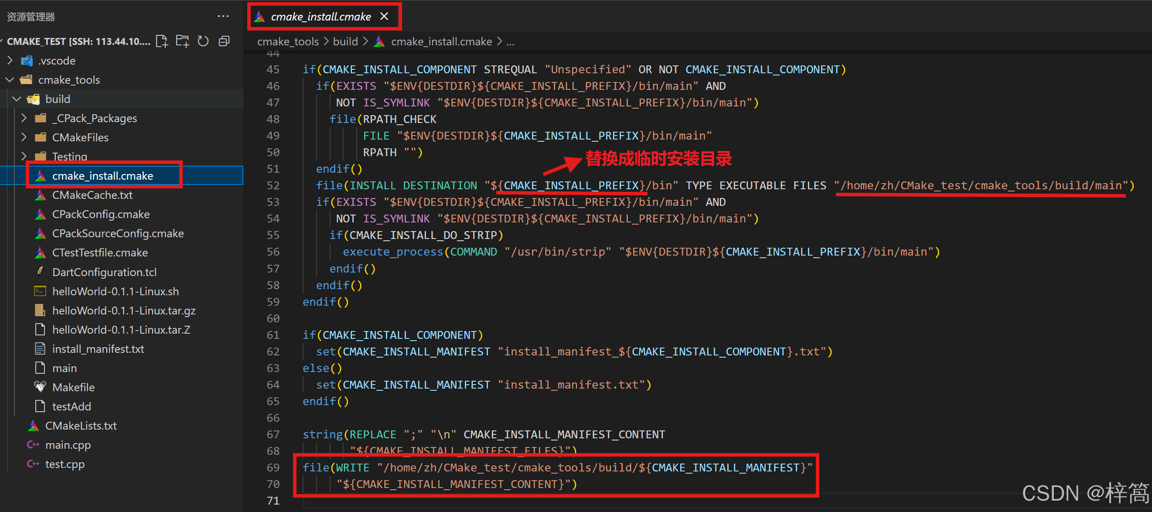Open CMakeCache.txt from the file tree
The image size is (1152, 512).
92,195
